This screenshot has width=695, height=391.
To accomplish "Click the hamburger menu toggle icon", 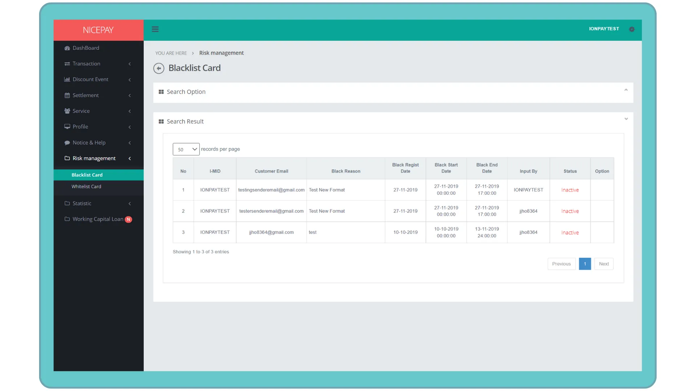I will [155, 29].
